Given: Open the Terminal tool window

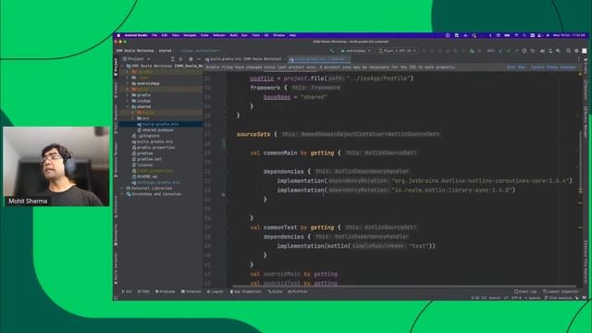Looking at the screenshot, I should coord(191,291).
